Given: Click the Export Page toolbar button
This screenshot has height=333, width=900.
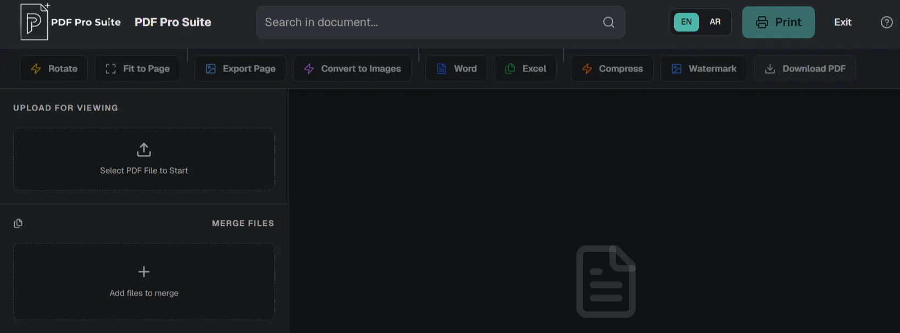Looking at the screenshot, I should tap(240, 69).
